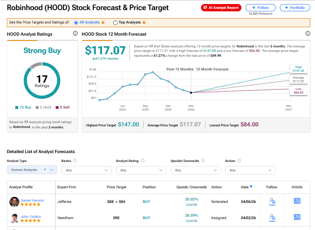Viewport: 315px width, 230px height.
Task: Click the Price Target column header
Action: (116, 187)
